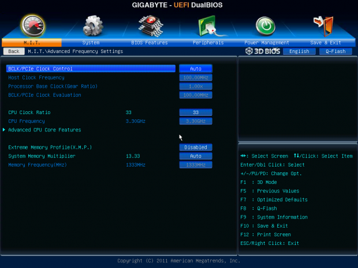This screenshot has height=268, width=358.
Task: Launch 3D BIOS mode via its logo
Action: pos(262,51)
